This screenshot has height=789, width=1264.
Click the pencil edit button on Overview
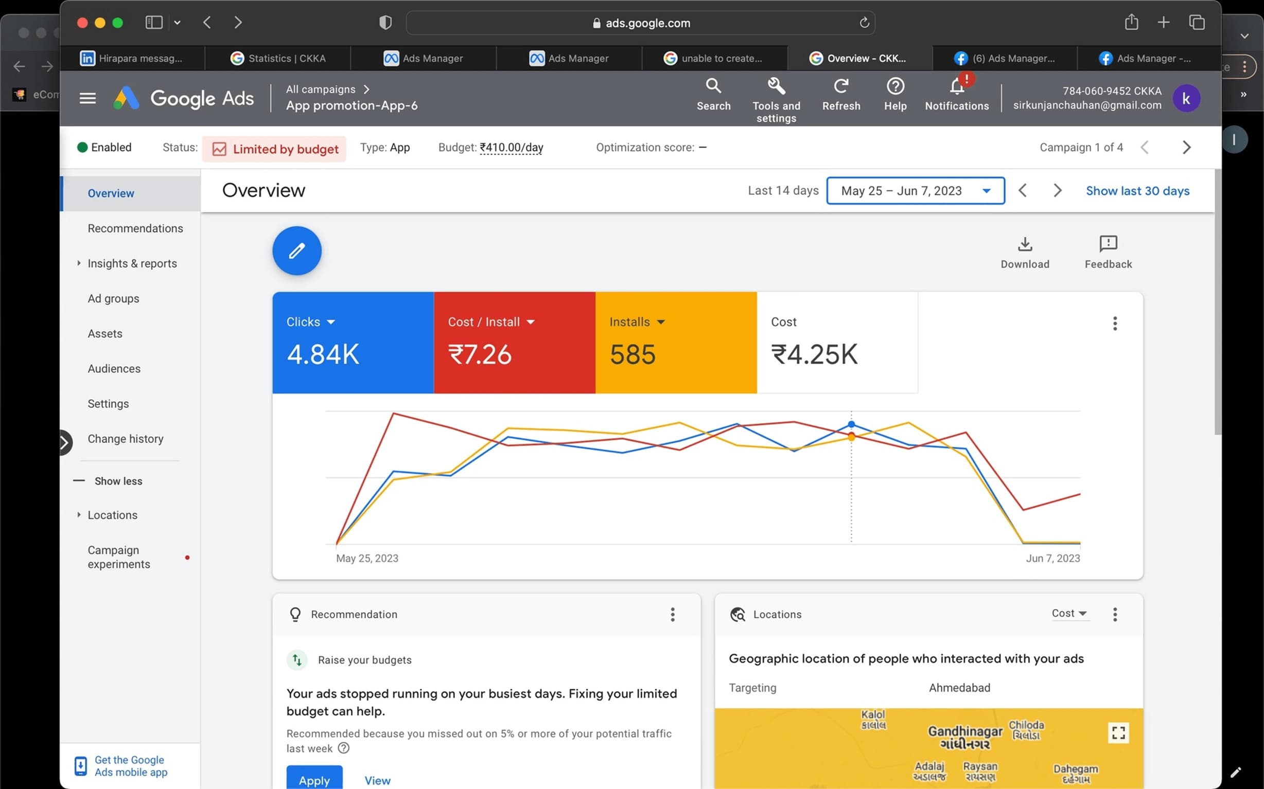296,250
